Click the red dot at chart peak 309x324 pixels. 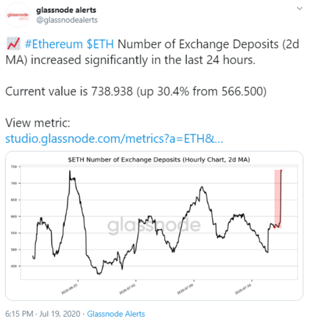click(x=281, y=170)
